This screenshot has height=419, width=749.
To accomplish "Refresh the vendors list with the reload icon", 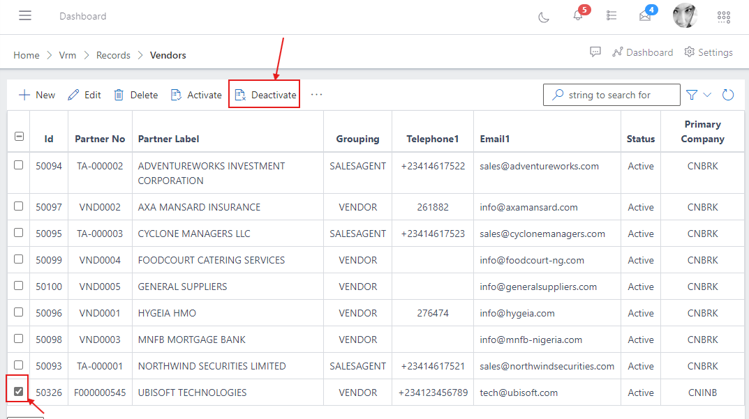I will click(728, 94).
